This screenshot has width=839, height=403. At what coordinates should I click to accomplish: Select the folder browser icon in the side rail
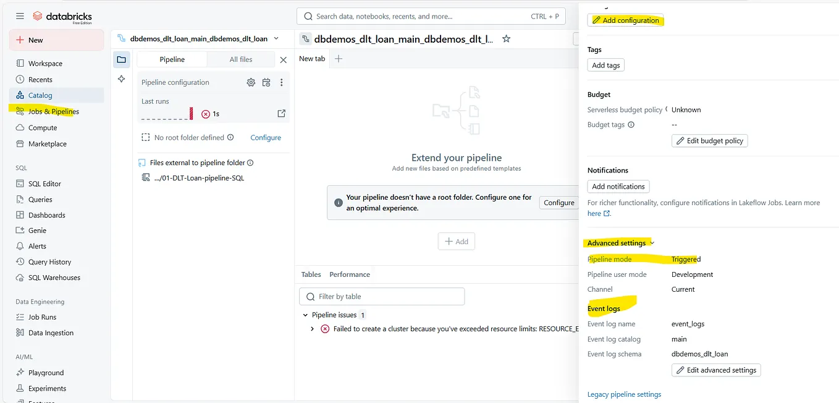(x=121, y=59)
